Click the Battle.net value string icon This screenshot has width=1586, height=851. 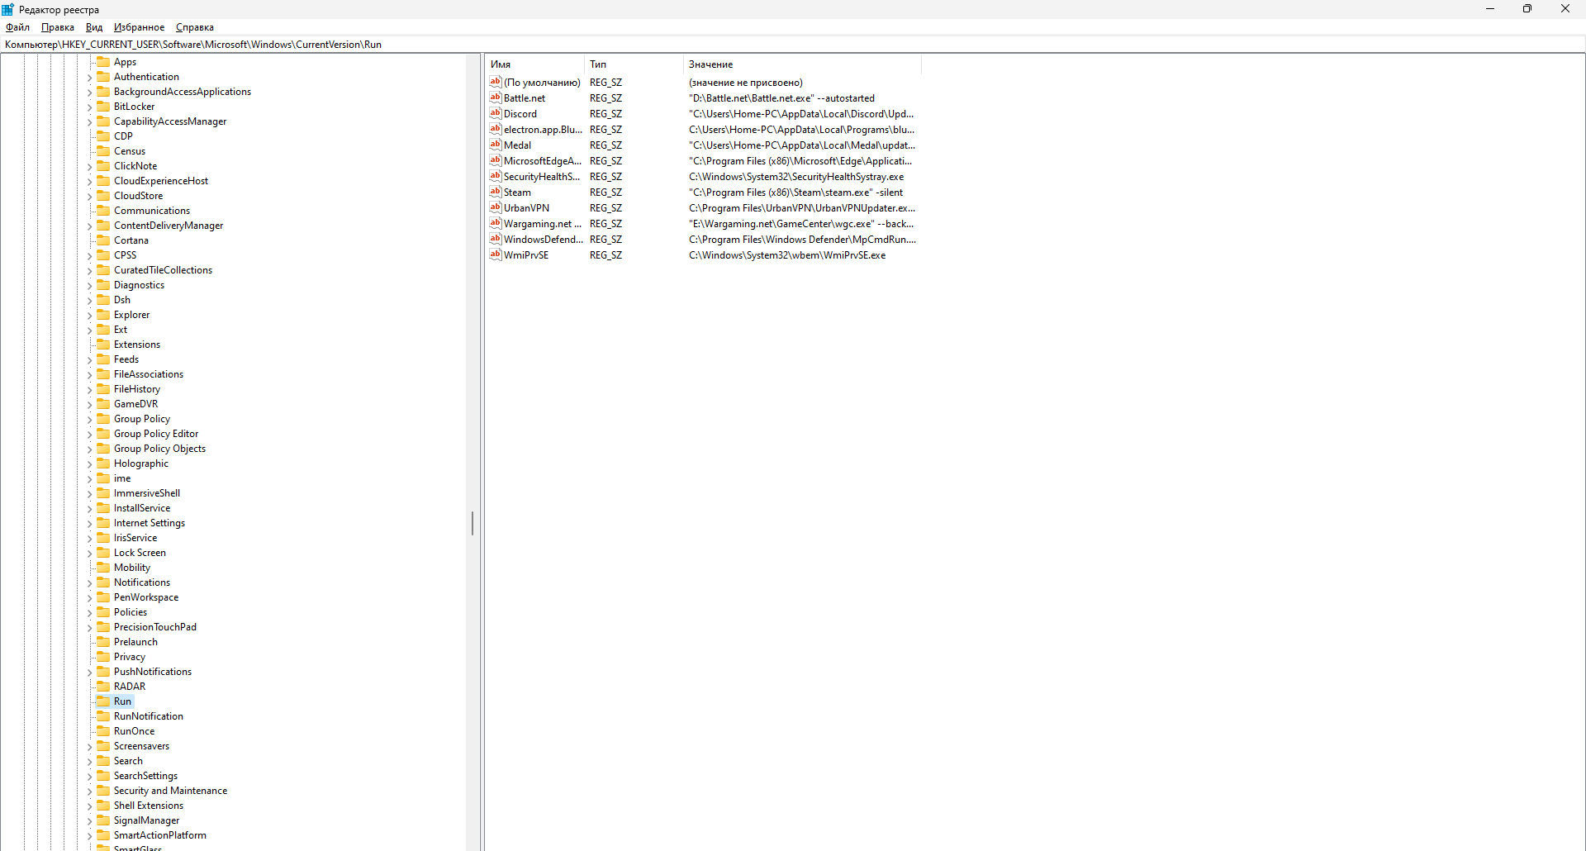coord(496,97)
